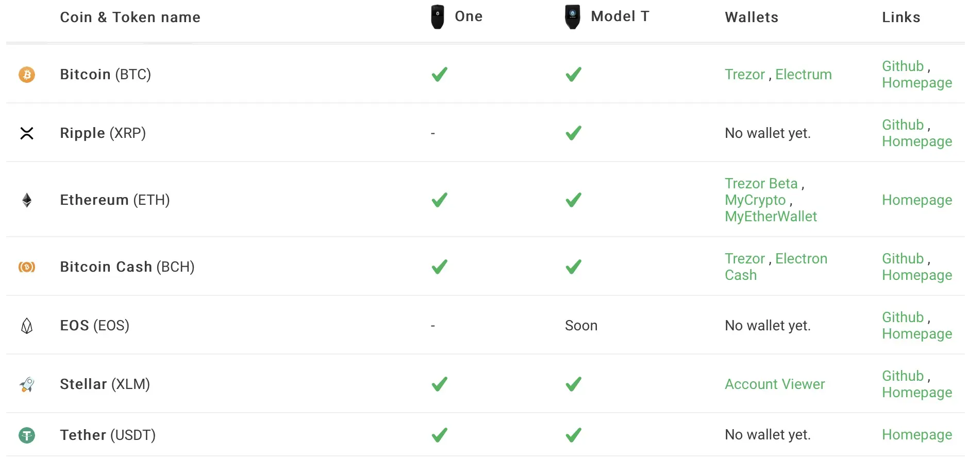The height and width of the screenshot is (460, 968).
Task: Click the Stellar rocket icon
Action: 27,384
